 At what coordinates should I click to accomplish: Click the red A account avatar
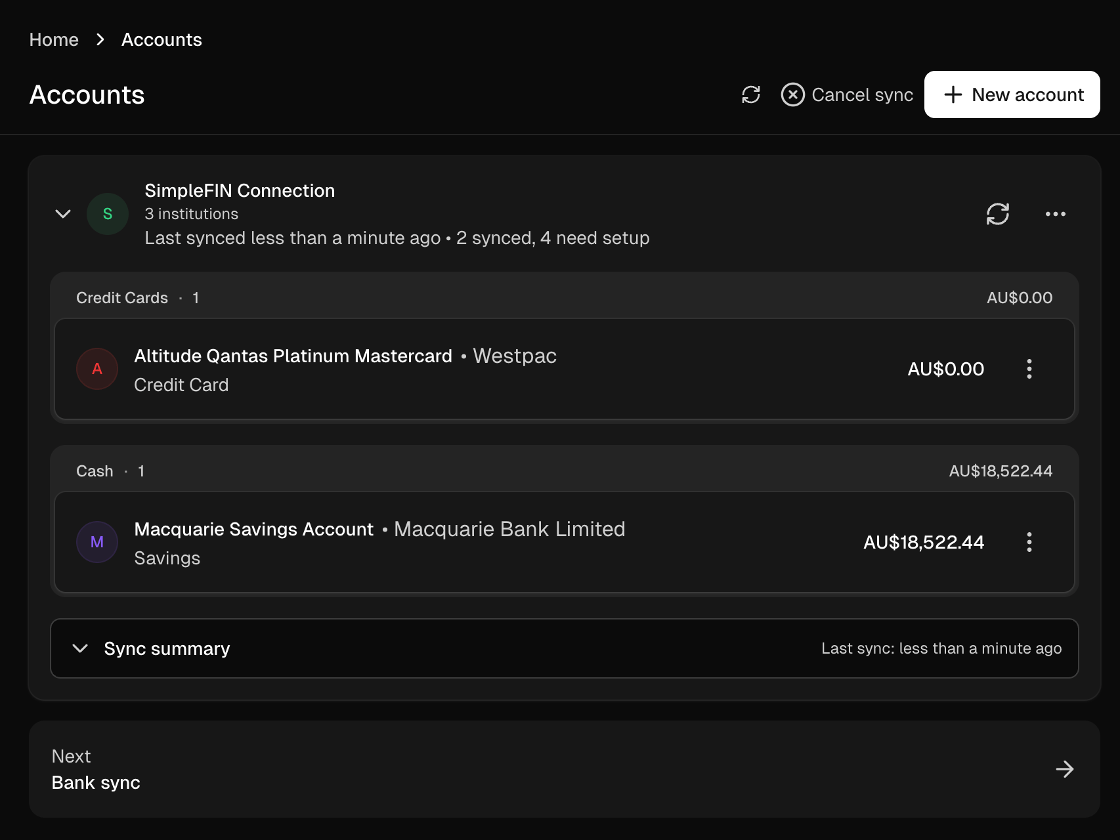[x=97, y=369]
